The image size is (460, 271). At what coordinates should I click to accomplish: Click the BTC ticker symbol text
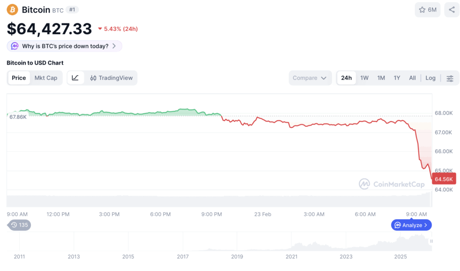pos(58,10)
